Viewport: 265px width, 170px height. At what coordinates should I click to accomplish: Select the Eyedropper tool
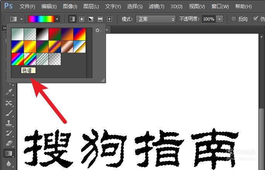coord(9,92)
